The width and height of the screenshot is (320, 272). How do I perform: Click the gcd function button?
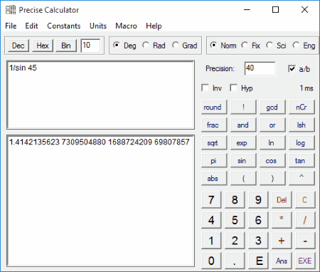coord(272,107)
